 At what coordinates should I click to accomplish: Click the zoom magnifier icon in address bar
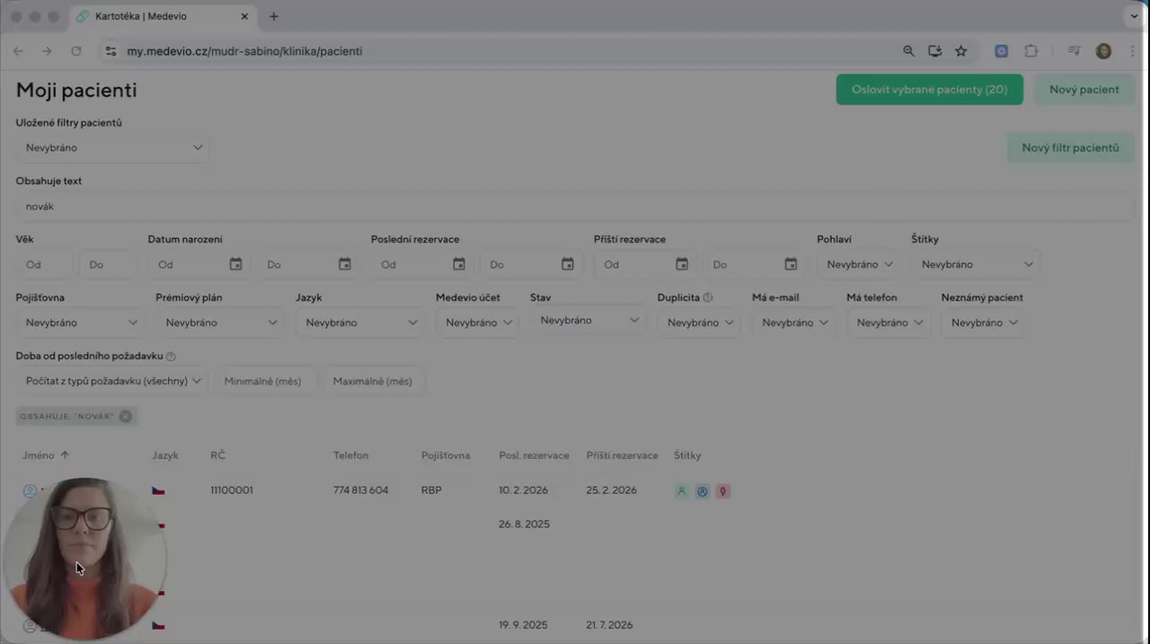point(909,51)
